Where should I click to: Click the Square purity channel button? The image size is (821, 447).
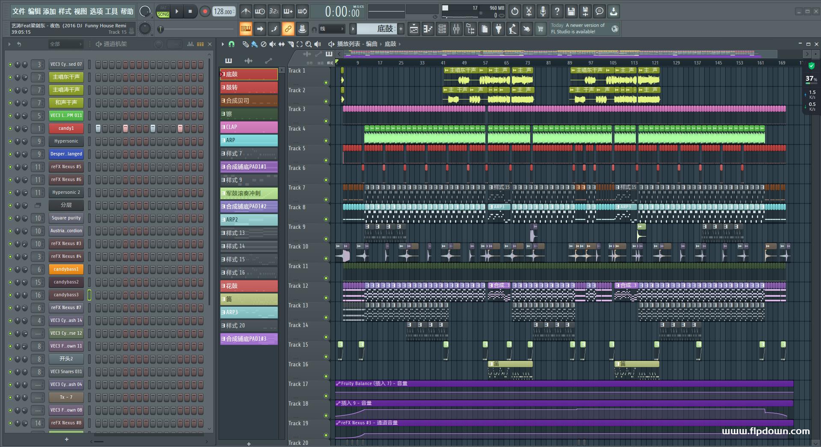(x=66, y=218)
